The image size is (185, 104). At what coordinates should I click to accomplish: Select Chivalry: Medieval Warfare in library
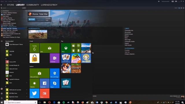10,13
